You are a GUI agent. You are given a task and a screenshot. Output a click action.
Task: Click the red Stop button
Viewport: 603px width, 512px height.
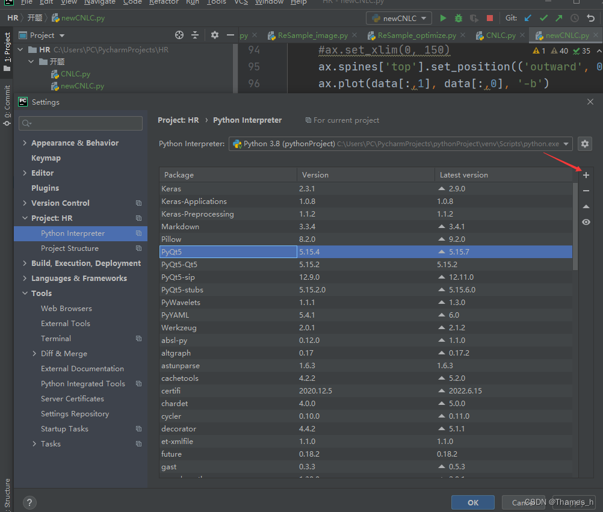point(489,18)
